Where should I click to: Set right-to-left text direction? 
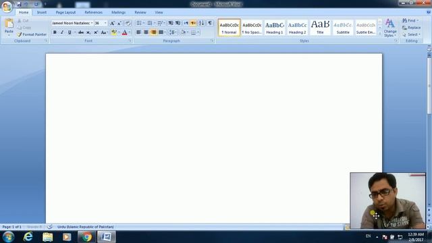(x=193, y=23)
